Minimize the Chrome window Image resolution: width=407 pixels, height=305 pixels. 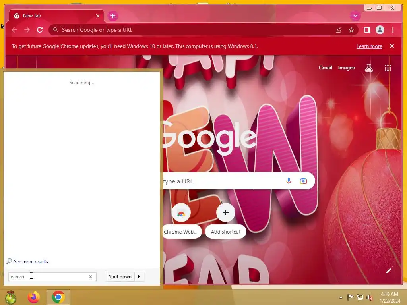(x=369, y=8)
